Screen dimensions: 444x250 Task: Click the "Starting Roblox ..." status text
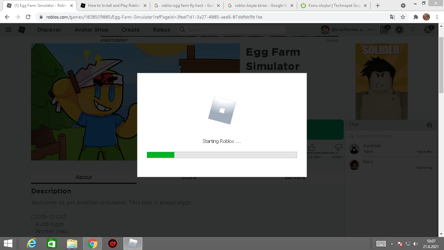tap(222, 141)
